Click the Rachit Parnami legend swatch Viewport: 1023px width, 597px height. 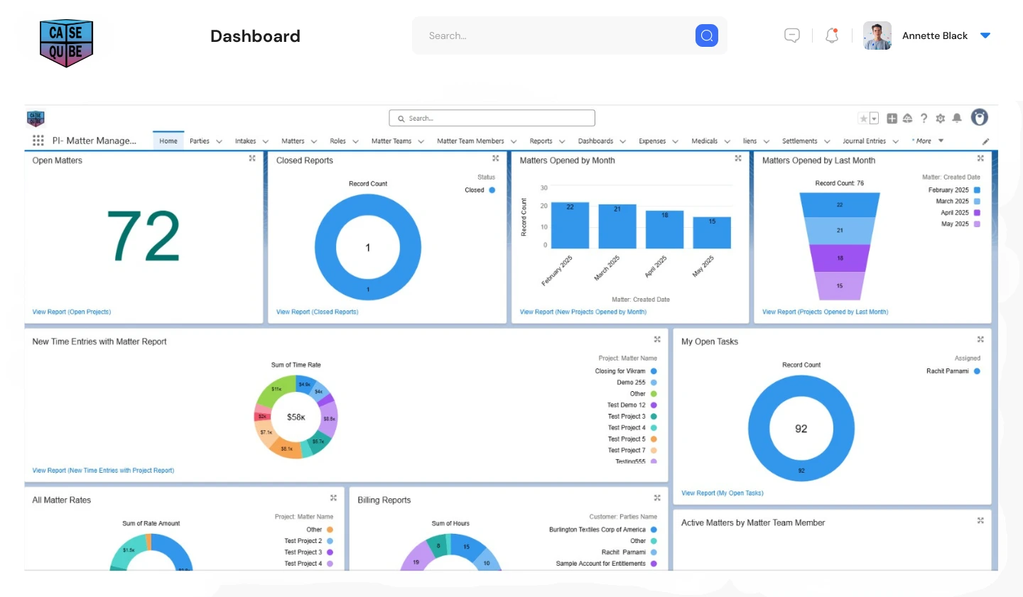pos(977,371)
